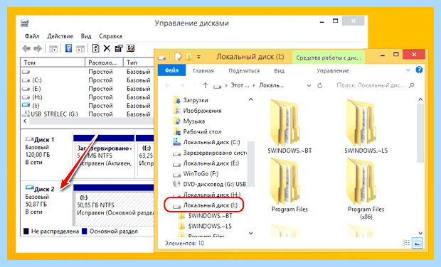Click the forward arrow in Disk Management toolbar
The width and height of the screenshot is (441, 267).
(38, 48)
